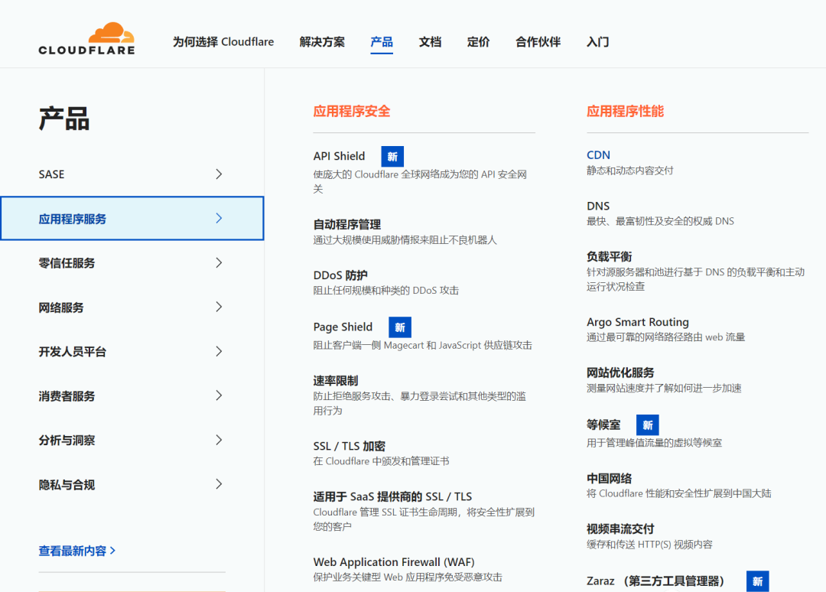Open the 速率限制 product link

(x=336, y=380)
